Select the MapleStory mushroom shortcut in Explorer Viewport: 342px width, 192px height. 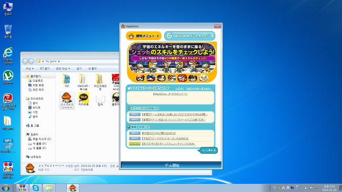pyautogui.click(x=67, y=100)
